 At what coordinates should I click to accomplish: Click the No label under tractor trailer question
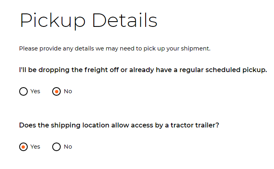coord(68,147)
